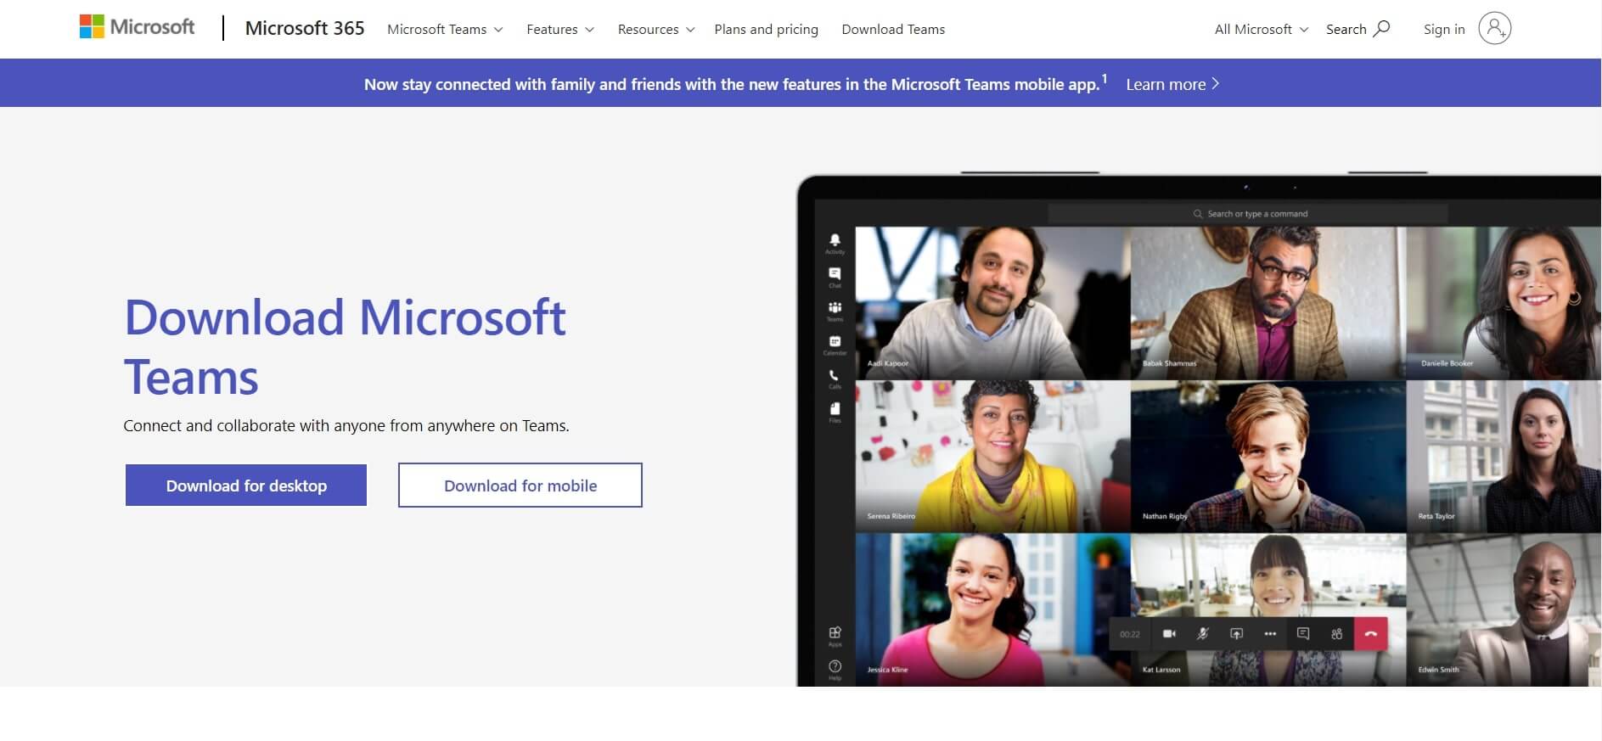The width and height of the screenshot is (1602, 741).
Task: Open the Sign in account icon
Action: point(1494,29)
